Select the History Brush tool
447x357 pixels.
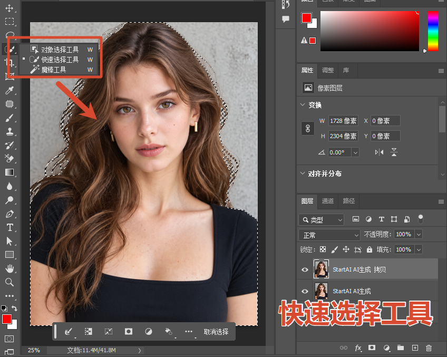(x=9, y=145)
